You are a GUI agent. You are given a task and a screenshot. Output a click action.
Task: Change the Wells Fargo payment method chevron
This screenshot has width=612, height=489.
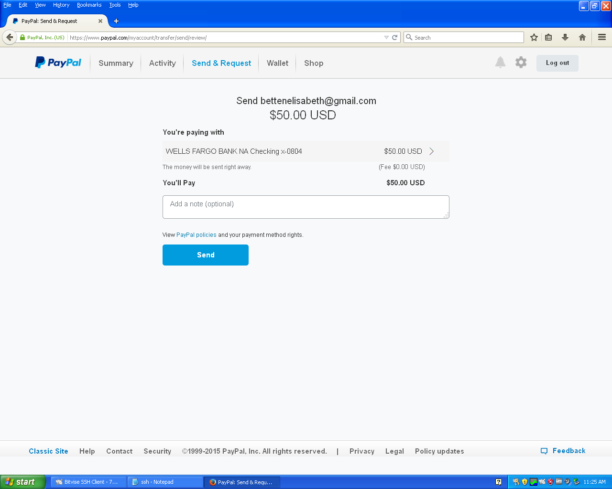pos(431,151)
